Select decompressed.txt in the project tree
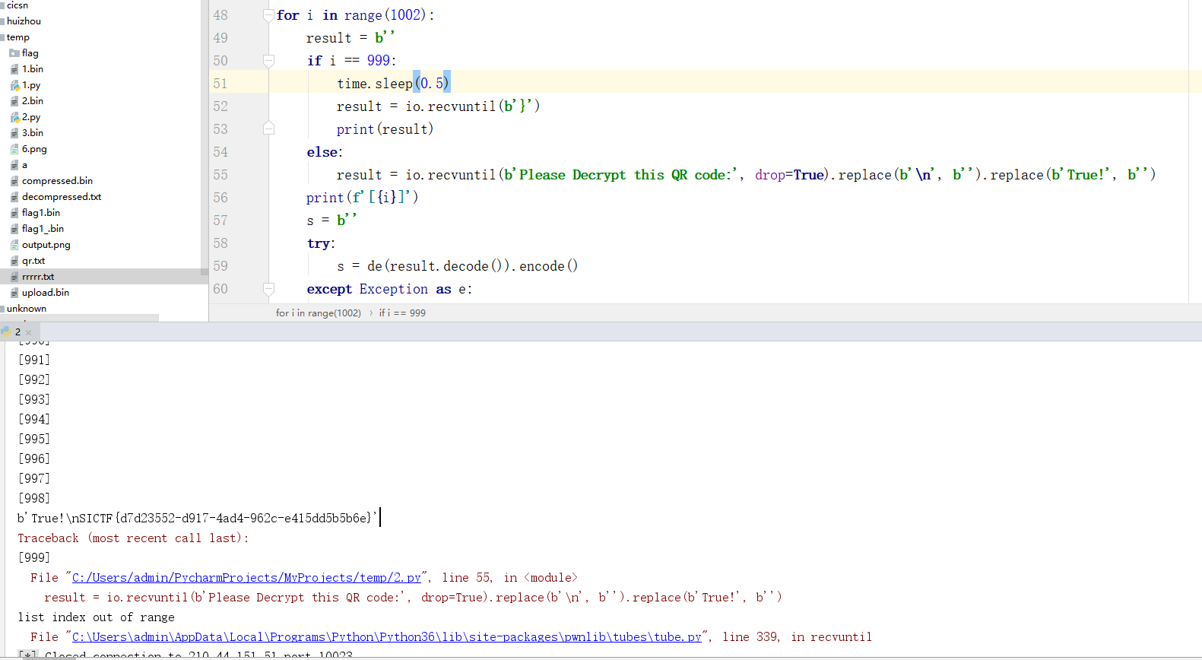 pyautogui.click(x=61, y=197)
